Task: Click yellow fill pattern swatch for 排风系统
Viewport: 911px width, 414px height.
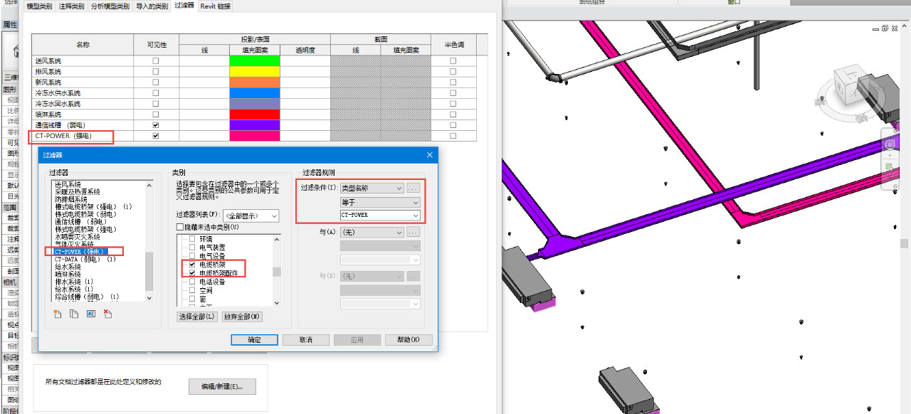Action: (x=255, y=72)
